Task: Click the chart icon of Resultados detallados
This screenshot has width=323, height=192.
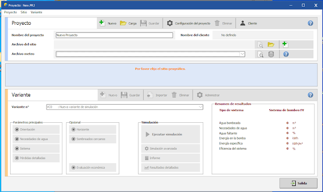Action: [147, 168]
